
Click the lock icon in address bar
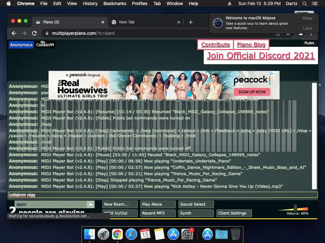tap(47, 33)
